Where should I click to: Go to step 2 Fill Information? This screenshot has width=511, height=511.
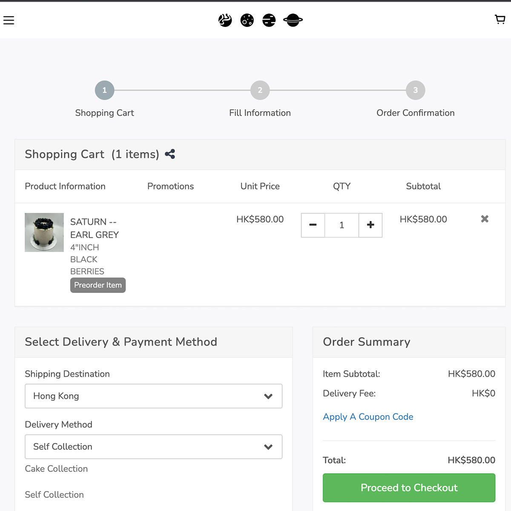click(260, 90)
